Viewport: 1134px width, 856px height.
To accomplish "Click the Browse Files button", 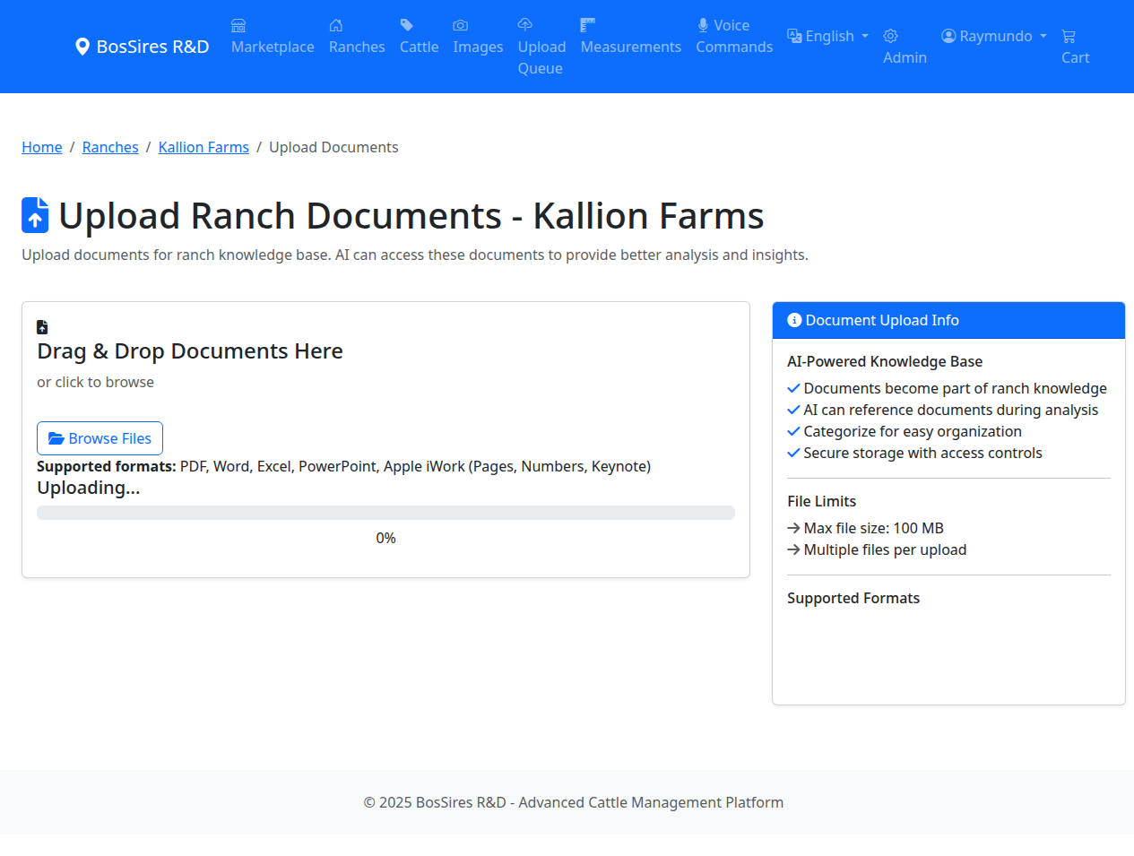I will [100, 438].
